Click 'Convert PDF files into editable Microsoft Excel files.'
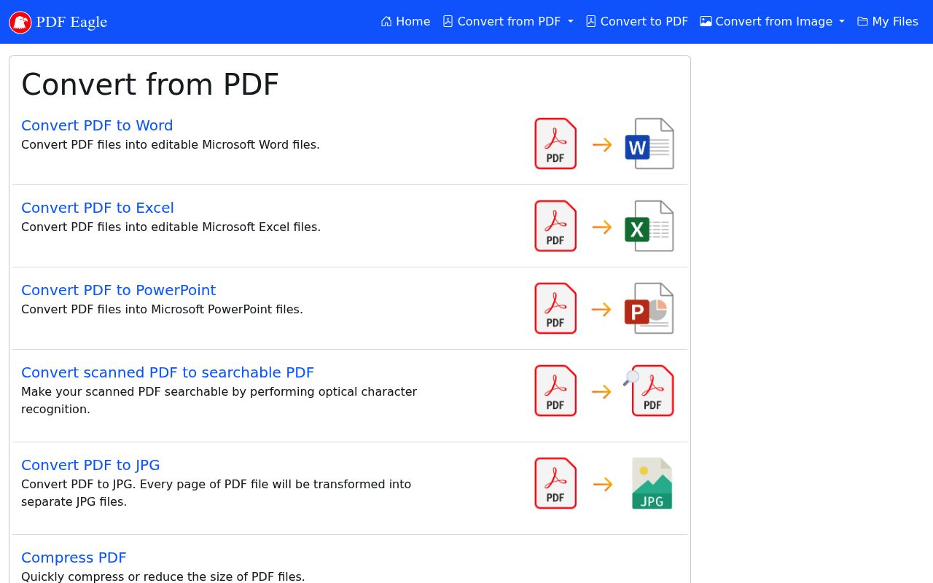933x583 pixels. [x=171, y=227]
